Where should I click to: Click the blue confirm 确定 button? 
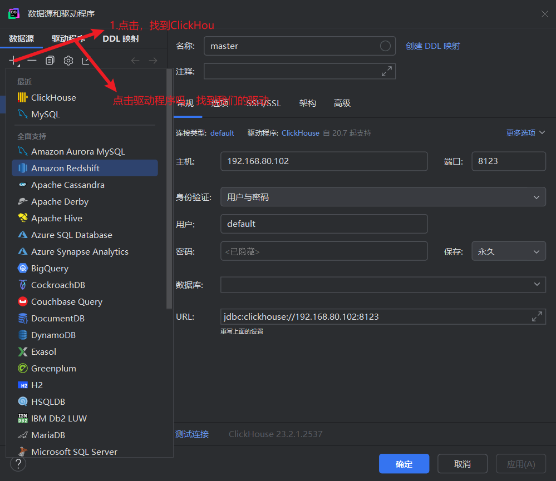404,464
